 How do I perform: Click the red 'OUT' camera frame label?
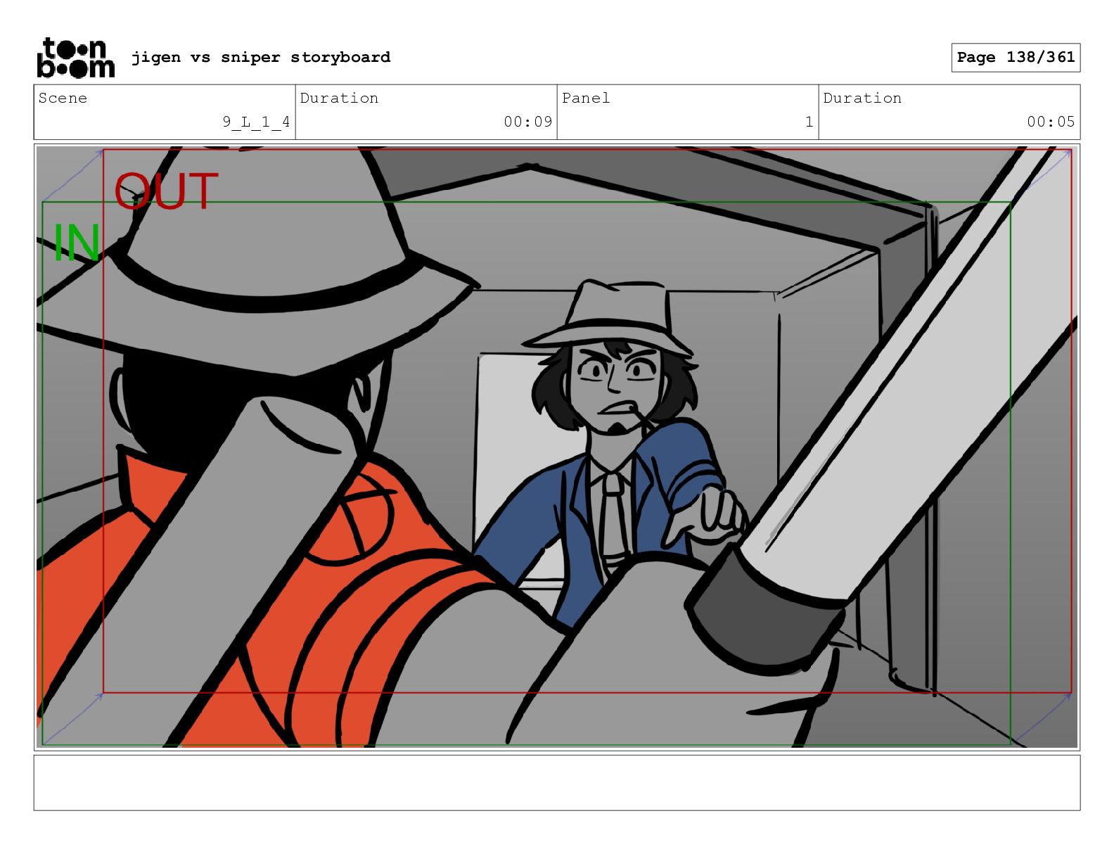tap(167, 191)
